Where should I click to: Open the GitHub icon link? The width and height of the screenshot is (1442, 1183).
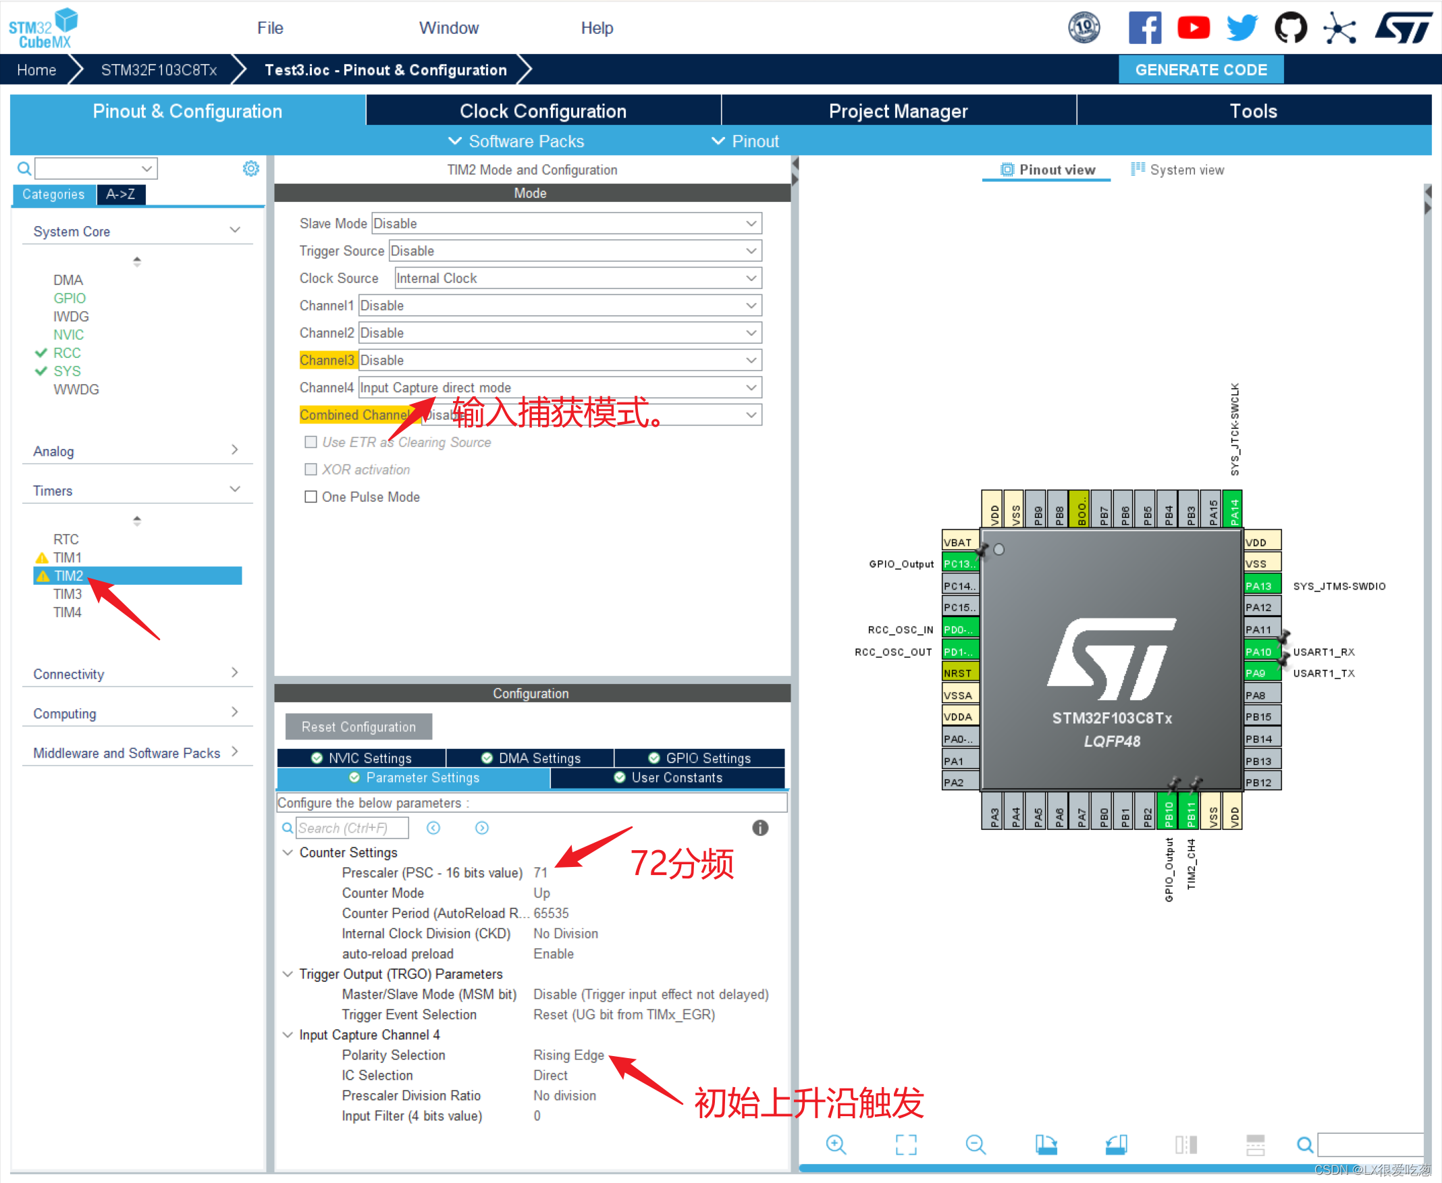pos(1291,28)
